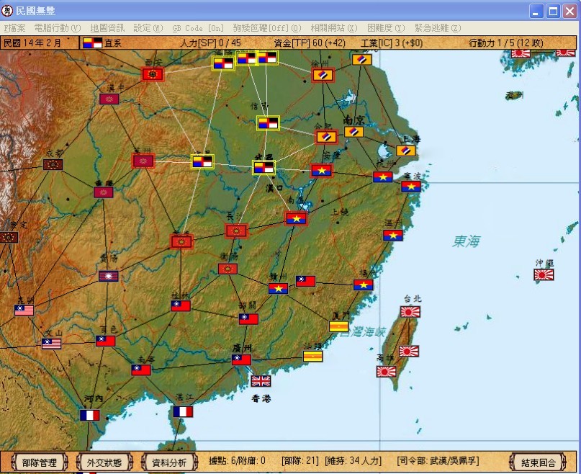581x474 pixels.
Task: Select the flag at 南京
Action: coord(354,132)
